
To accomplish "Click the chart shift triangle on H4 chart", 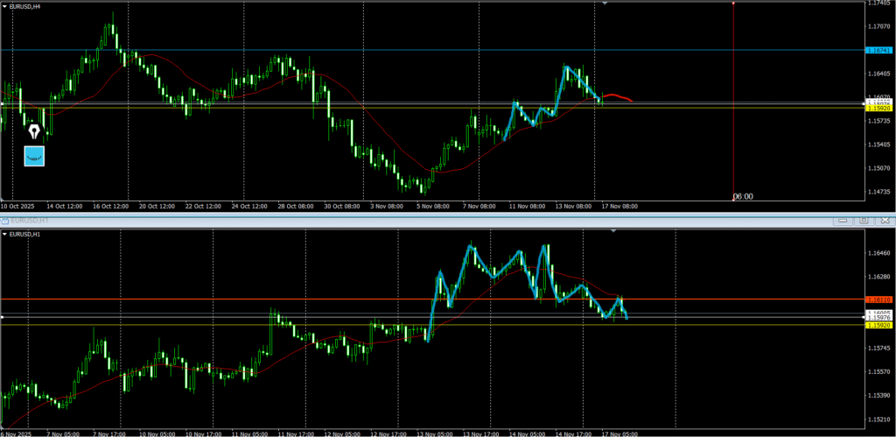I will tap(605, 4).
